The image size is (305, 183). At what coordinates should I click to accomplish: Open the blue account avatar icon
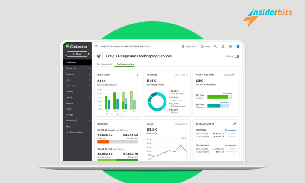point(238,46)
